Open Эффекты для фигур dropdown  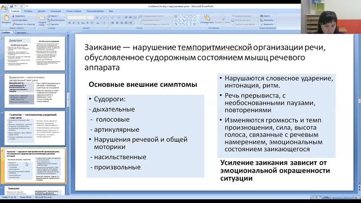tap(244, 24)
